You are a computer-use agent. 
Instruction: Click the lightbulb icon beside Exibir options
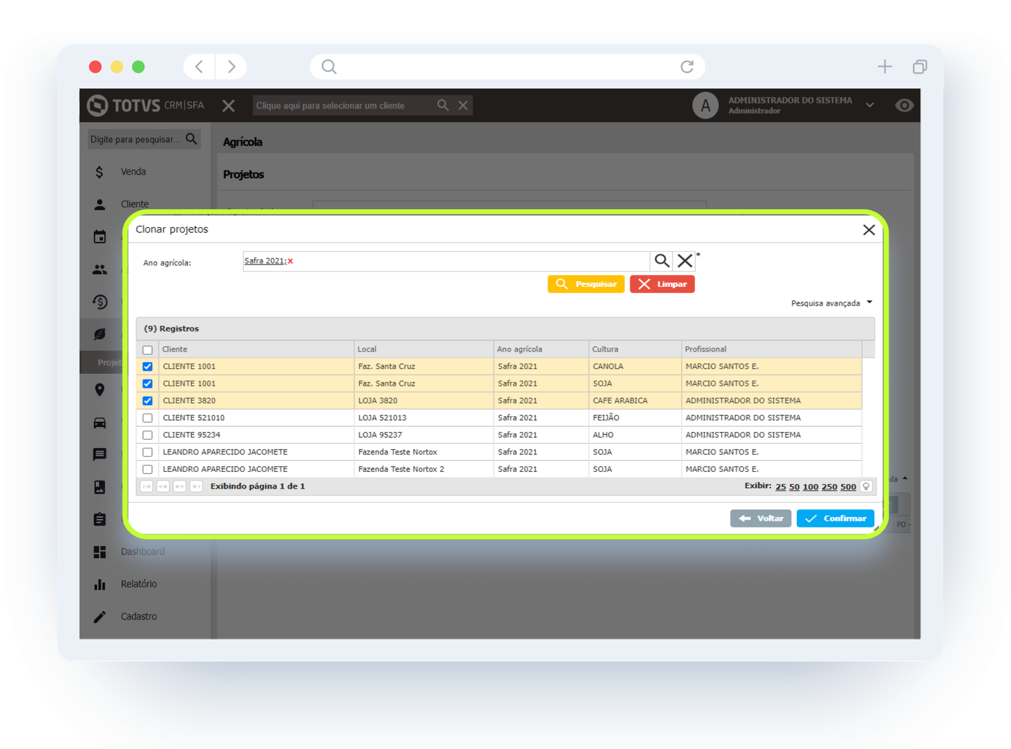pos(866,486)
